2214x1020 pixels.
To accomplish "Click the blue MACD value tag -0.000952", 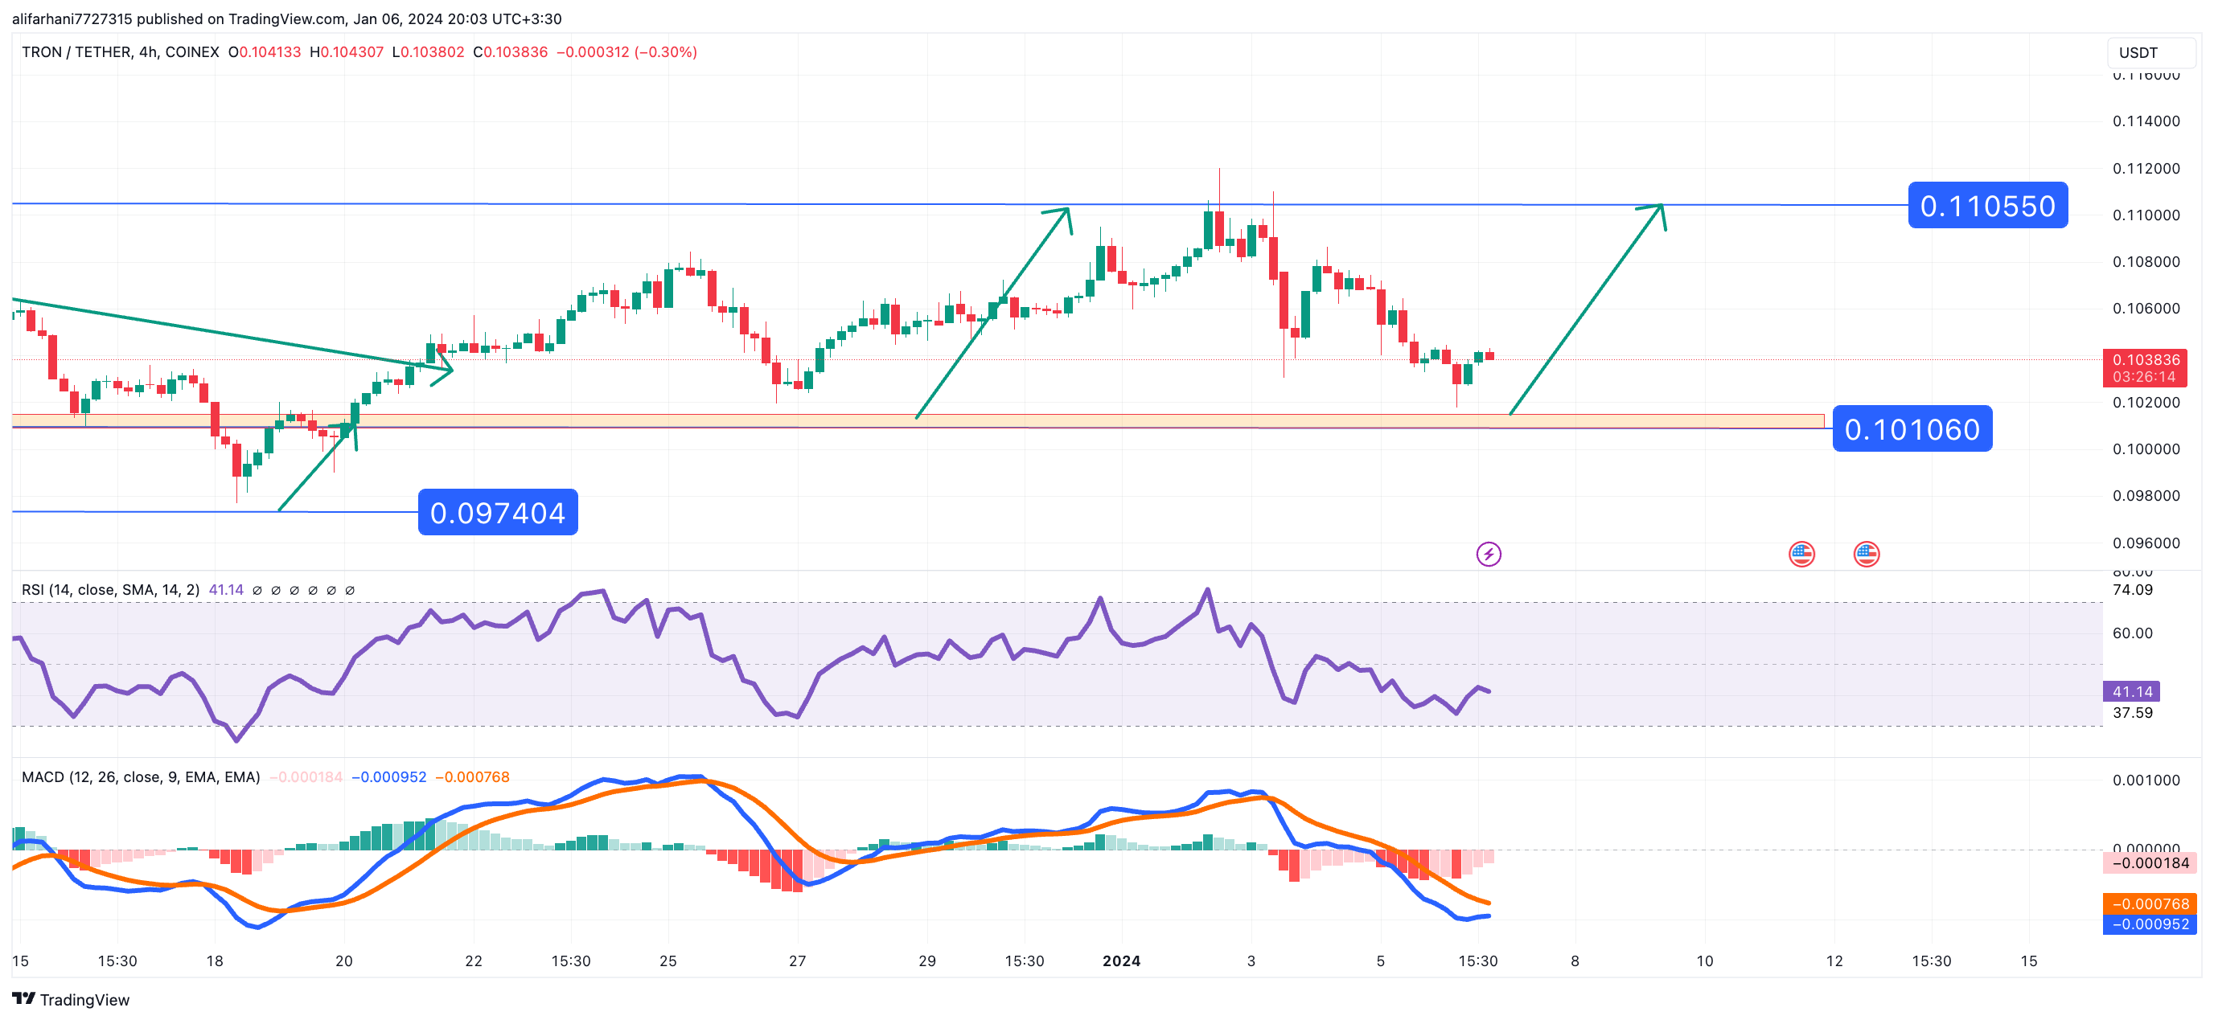I will [x=2149, y=924].
